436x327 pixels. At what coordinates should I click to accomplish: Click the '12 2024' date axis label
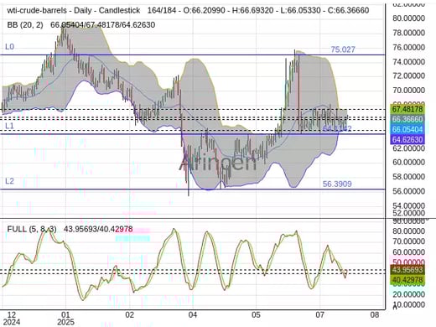tap(12, 319)
